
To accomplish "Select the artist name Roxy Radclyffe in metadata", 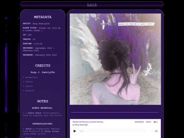I will tap(41, 24).
